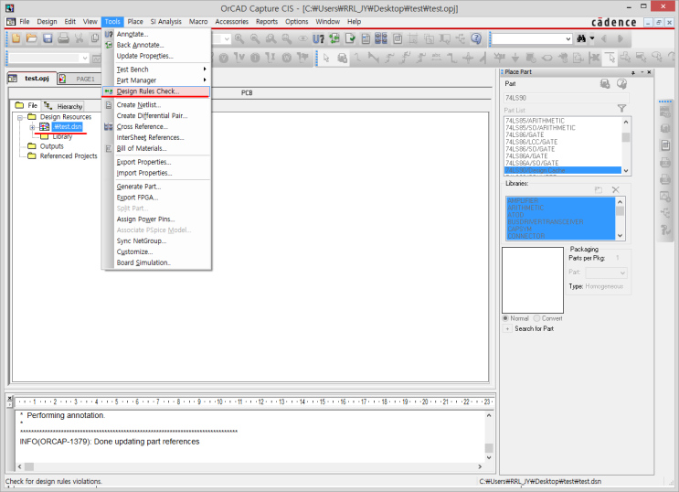Open the Reports menu

[x=267, y=22]
